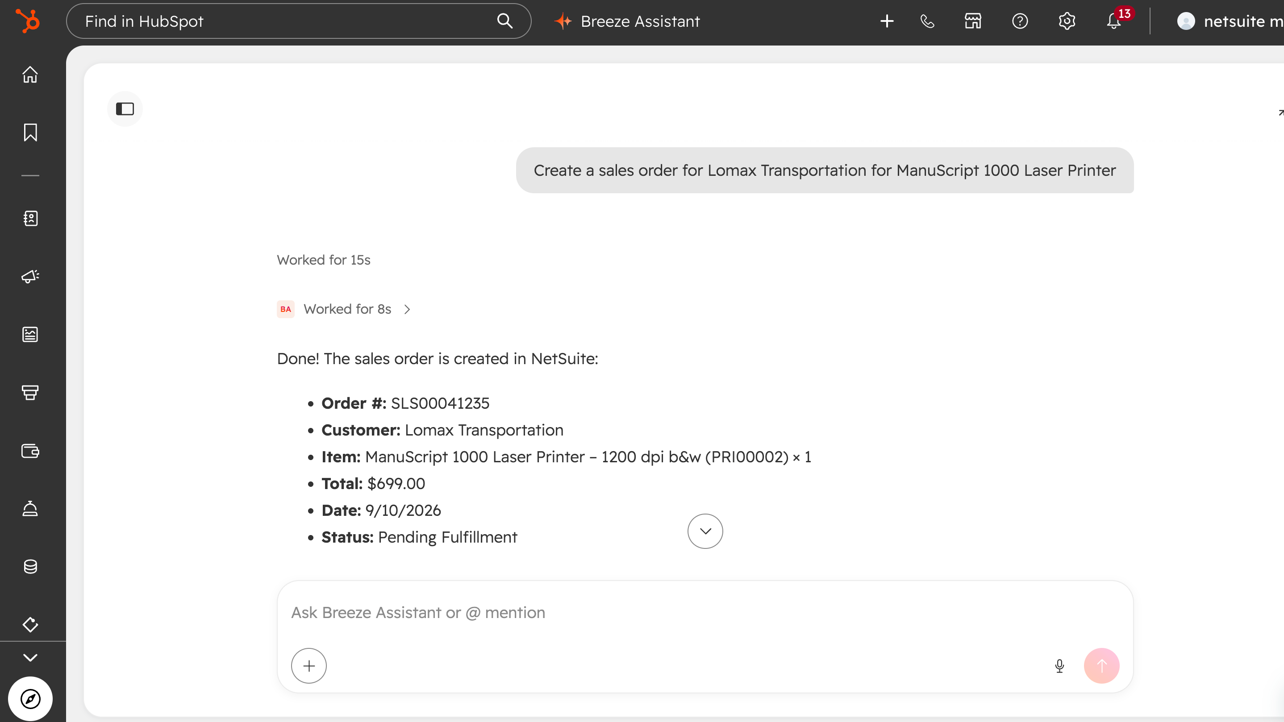Open the settings gear icon
The width and height of the screenshot is (1284, 722).
1067,21
